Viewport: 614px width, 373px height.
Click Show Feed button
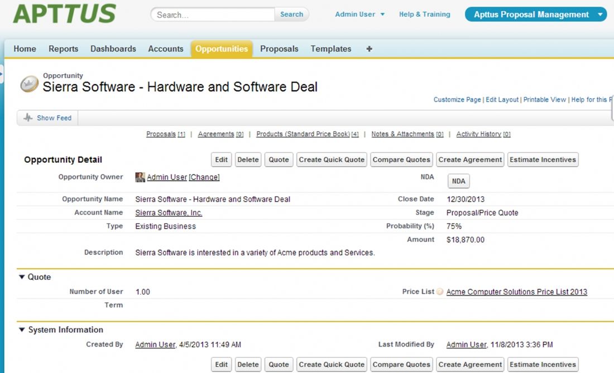pyautogui.click(x=47, y=118)
